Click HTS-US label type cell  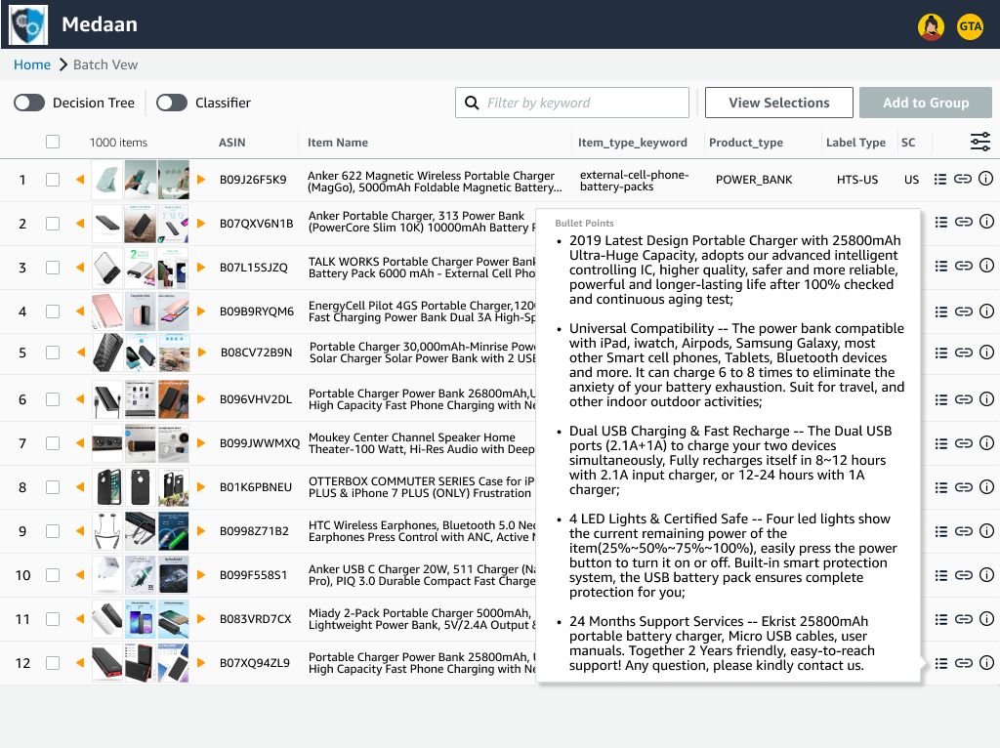pyautogui.click(x=857, y=180)
